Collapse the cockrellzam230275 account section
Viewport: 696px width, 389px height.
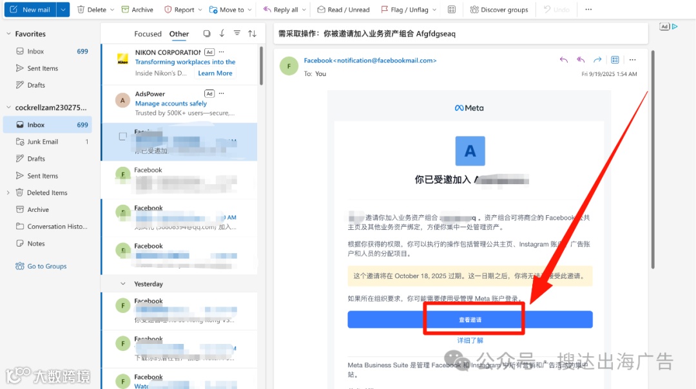pos(8,108)
